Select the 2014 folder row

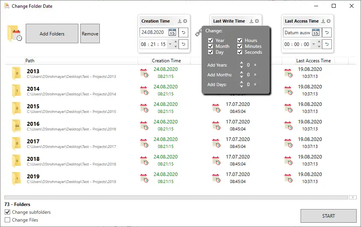click(x=180, y=91)
